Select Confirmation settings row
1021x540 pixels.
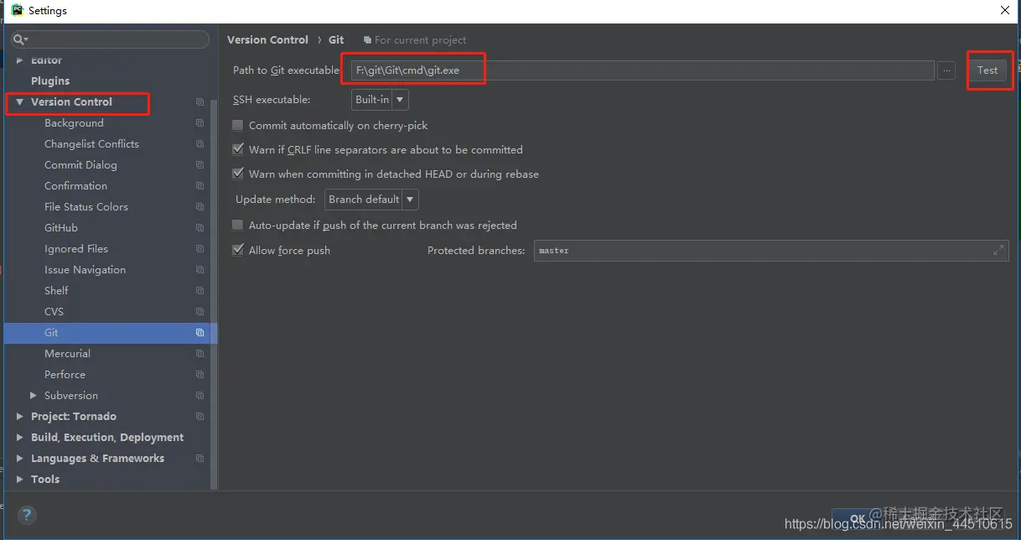tap(110, 186)
